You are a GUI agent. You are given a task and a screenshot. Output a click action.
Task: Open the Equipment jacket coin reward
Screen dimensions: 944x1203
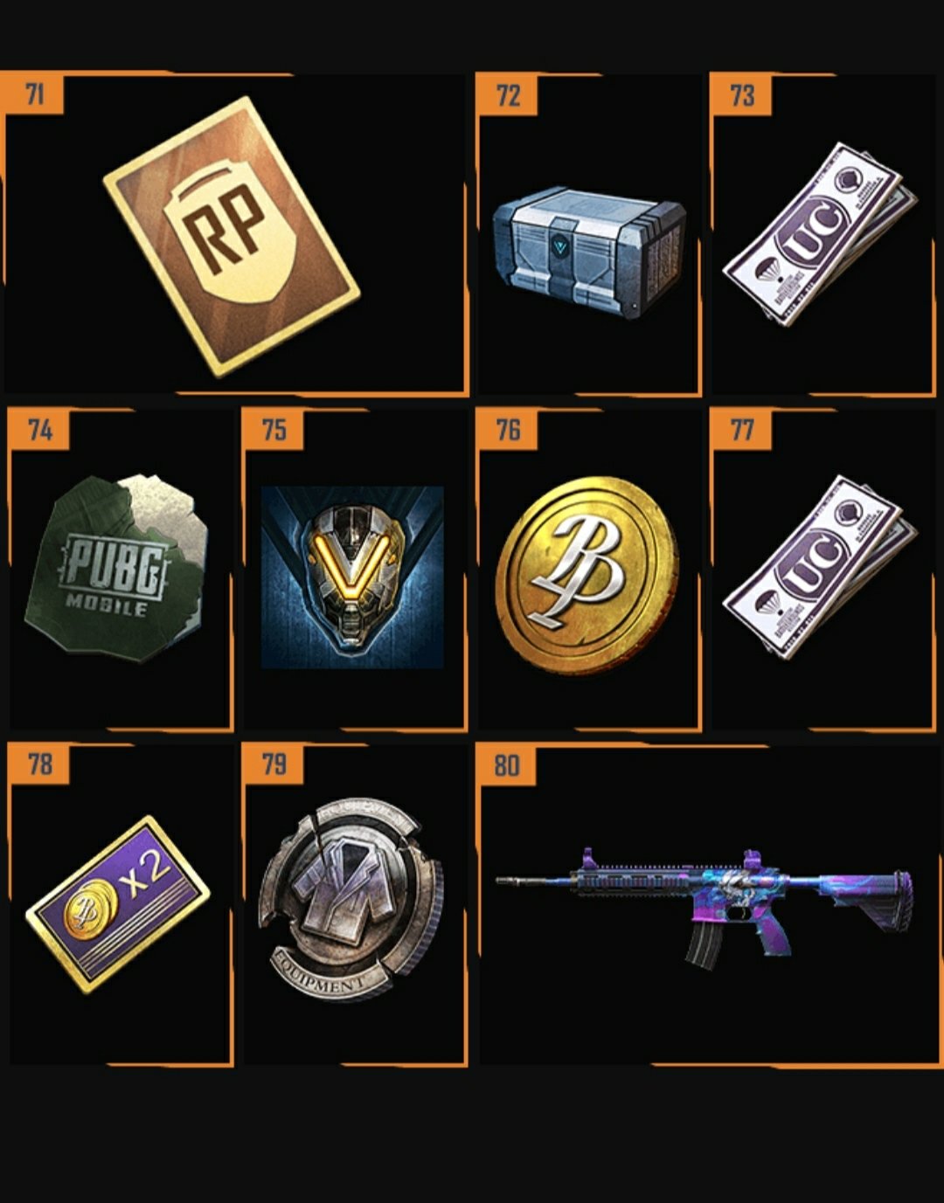[x=351, y=900]
